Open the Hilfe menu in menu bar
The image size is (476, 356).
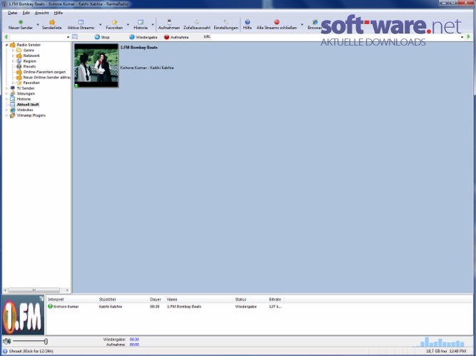[x=59, y=13]
